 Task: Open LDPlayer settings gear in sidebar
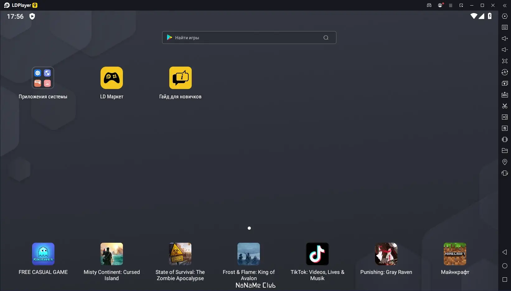pyautogui.click(x=505, y=16)
